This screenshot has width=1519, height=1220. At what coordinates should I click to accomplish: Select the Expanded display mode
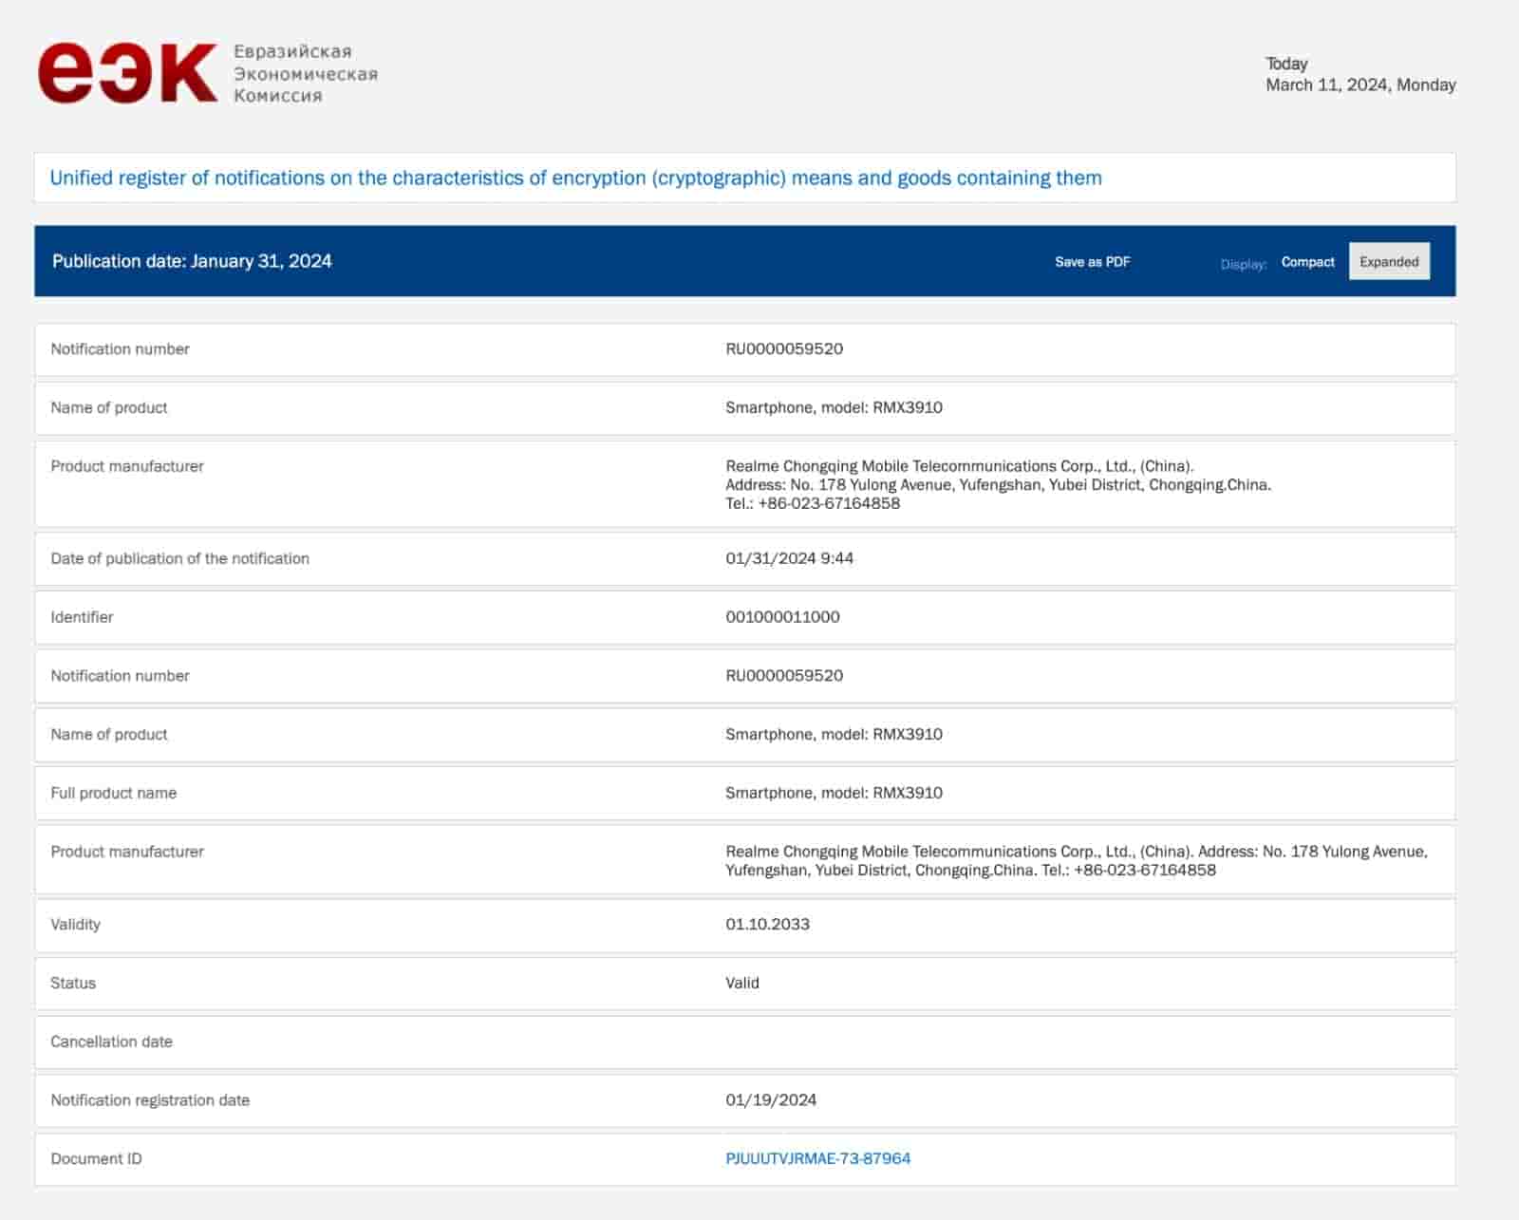click(x=1389, y=261)
